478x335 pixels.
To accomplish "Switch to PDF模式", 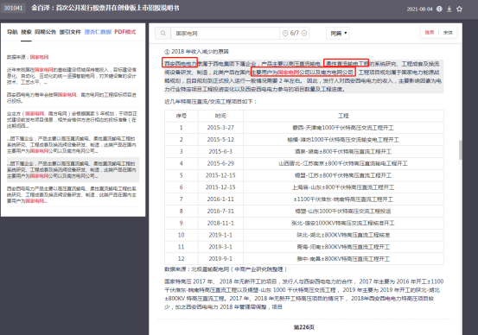I will [125, 32].
